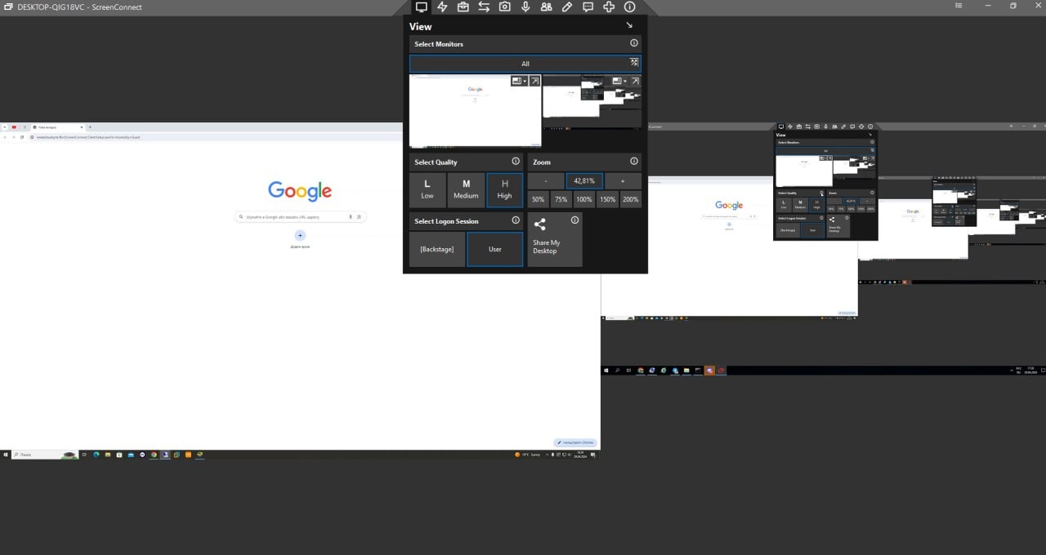Choose the User logon session
The width and height of the screenshot is (1046, 555).
click(495, 249)
